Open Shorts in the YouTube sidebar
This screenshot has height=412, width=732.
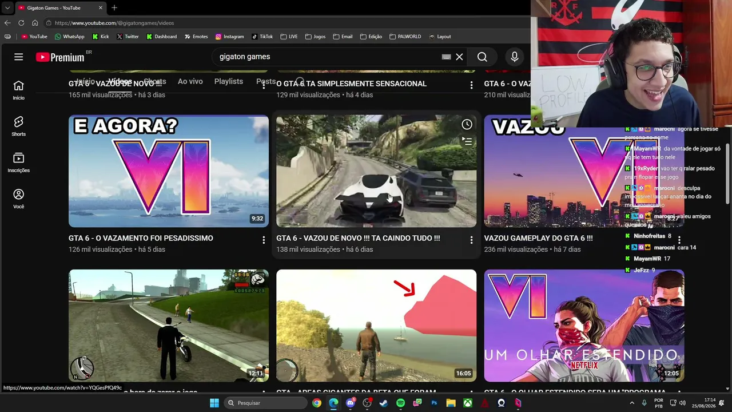click(x=18, y=126)
